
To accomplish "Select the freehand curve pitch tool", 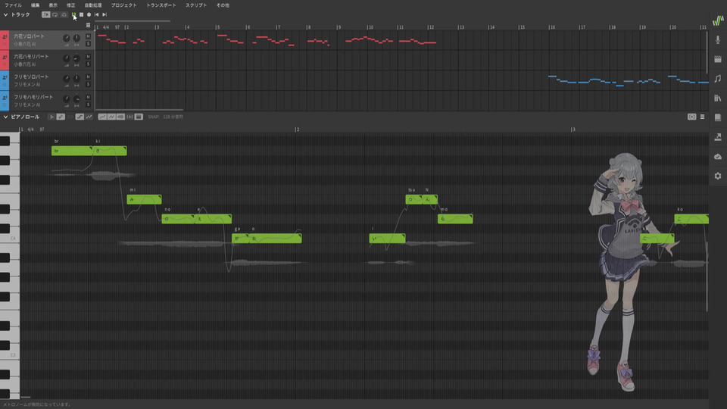I will click(x=89, y=117).
